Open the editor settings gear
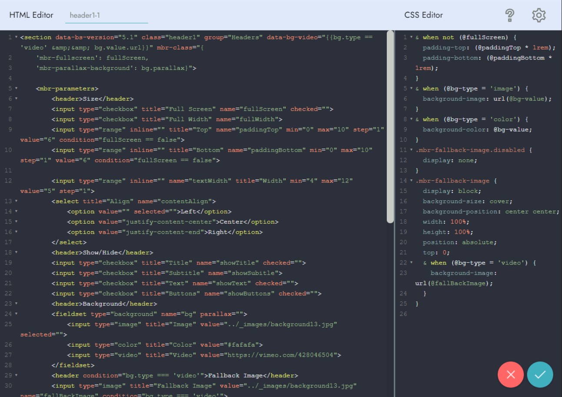The height and width of the screenshot is (397, 562). pos(539,15)
